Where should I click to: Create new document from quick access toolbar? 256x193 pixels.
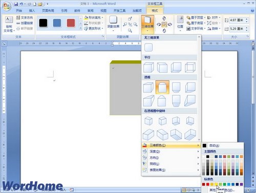click(35, 4)
